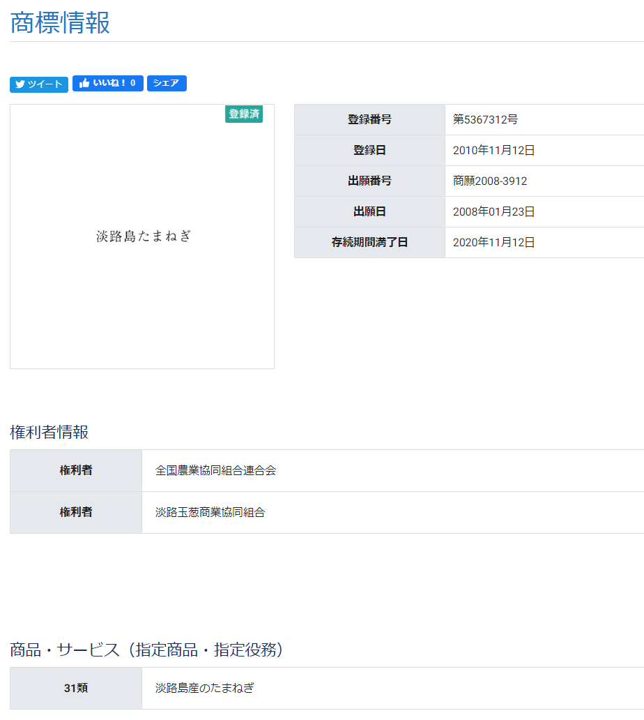Select the value 第5367312号
The width and height of the screenshot is (644, 720).
(485, 120)
